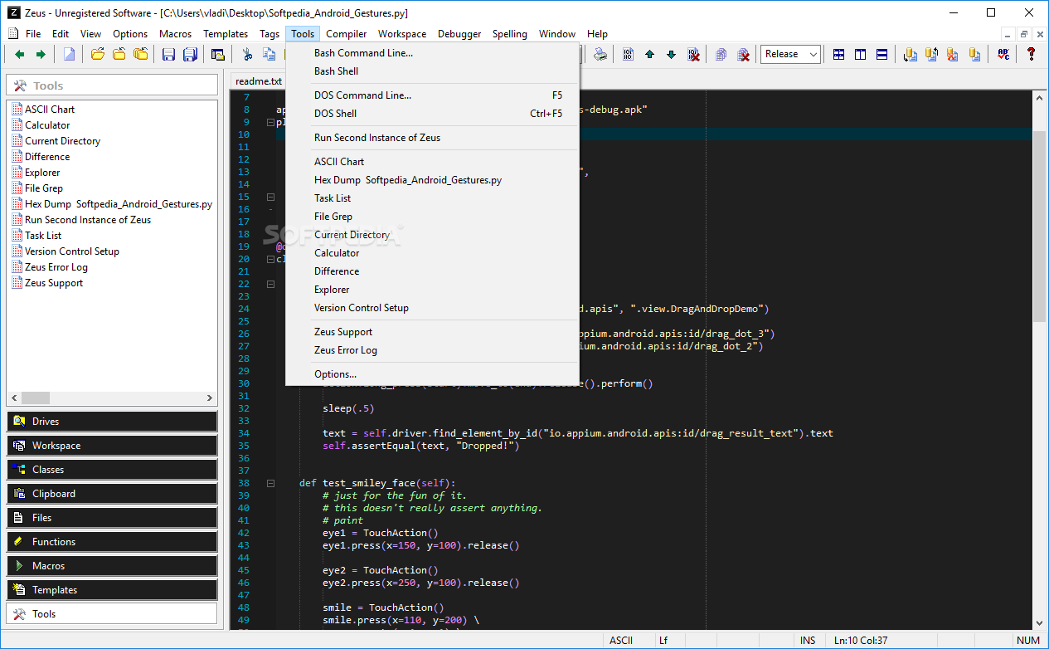Click the green down arrow bookmark icon
This screenshot has height=649, width=1049.
click(671, 55)
